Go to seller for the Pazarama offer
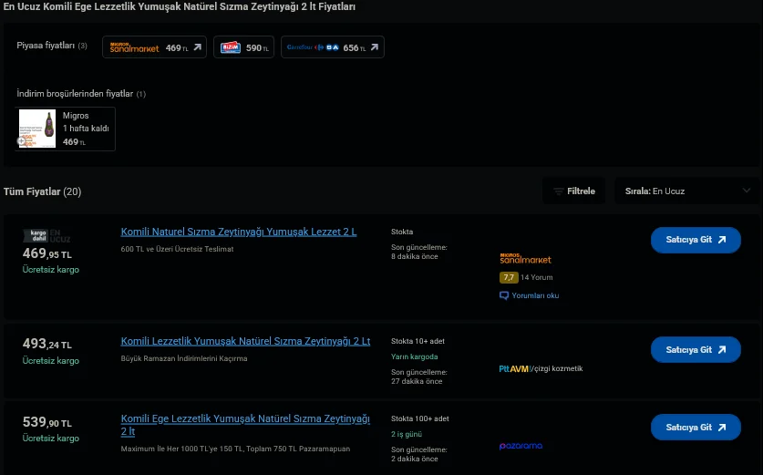Viewport: 763px width, 475px height. coord(696,427)
